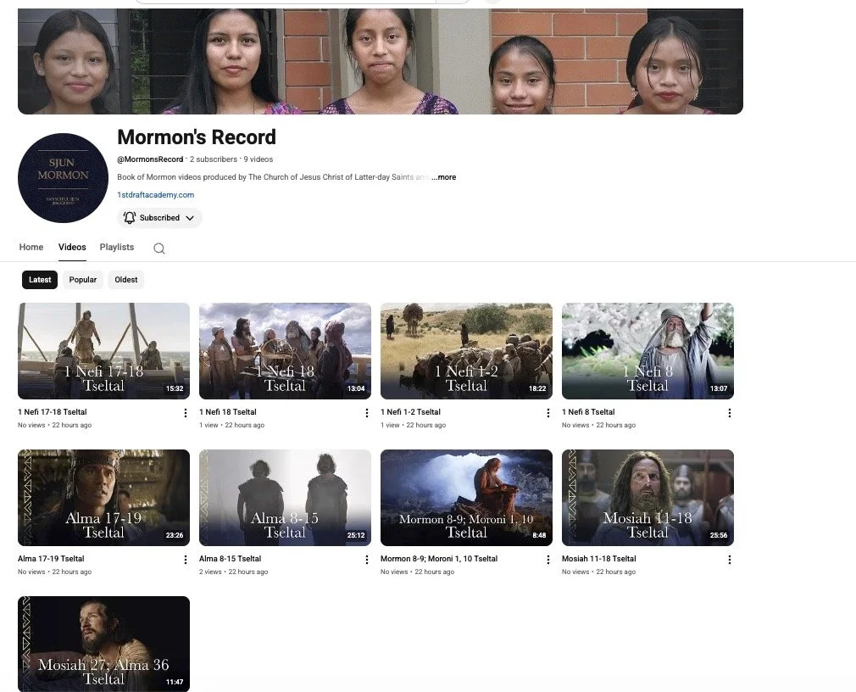Play the 1 Nefi 8 Tseltal thumbnail

point(648,350)
